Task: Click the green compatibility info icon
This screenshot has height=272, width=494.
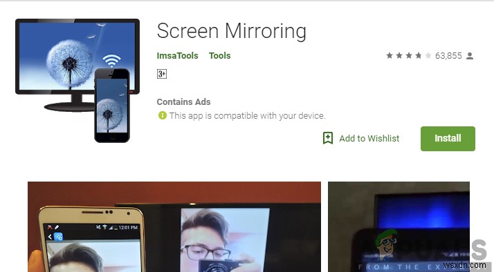Action: click(163, 115)
